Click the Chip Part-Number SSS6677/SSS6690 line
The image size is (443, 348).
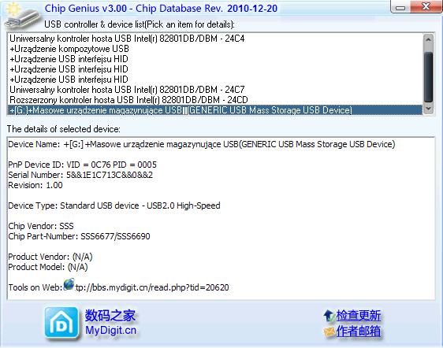(x=79, y=236)
